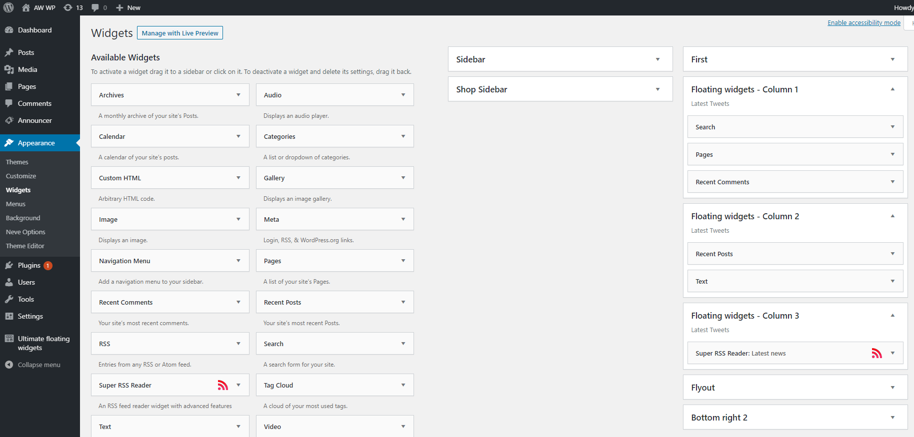This screenshot has width=914, height=437.
Task: Click the red RSS icon on the Latest news widget
Action: (x=876, y=353)
